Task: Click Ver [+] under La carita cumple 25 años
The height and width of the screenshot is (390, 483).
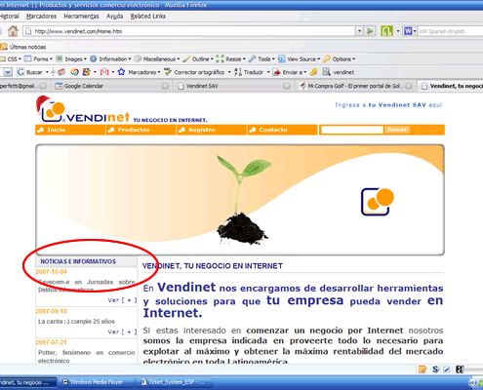Action: tap(122, 331)
